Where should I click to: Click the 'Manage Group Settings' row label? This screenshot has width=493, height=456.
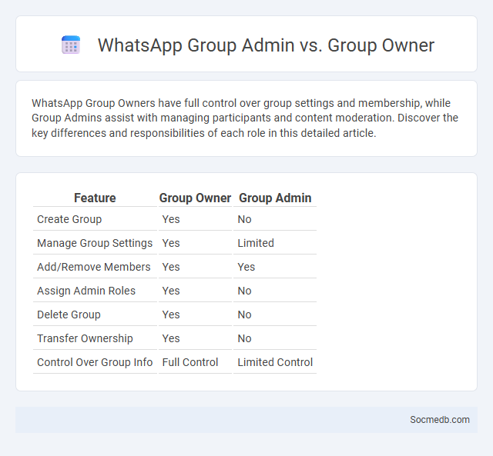point(95,243)
